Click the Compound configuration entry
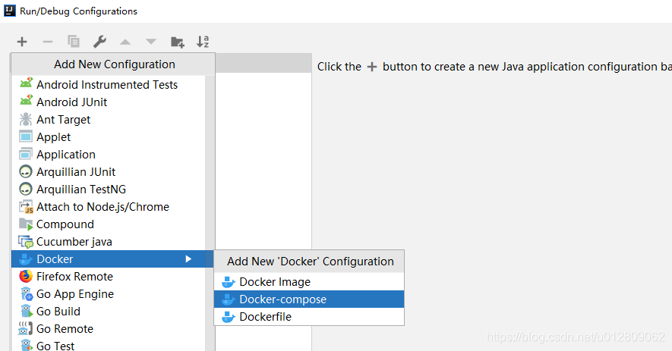The height and width of the screenshot is (351, 672). (x=65, y=224)
